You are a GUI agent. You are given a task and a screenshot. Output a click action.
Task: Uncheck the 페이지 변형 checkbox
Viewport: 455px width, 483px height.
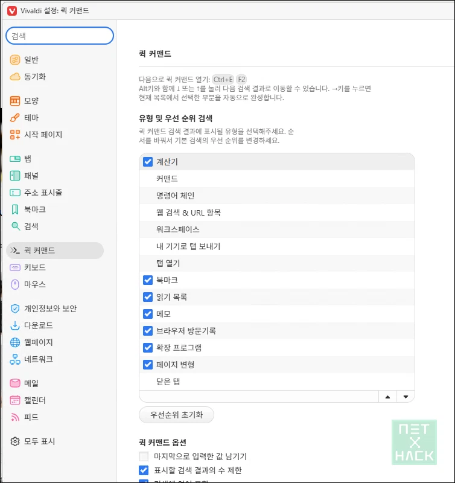148,365
